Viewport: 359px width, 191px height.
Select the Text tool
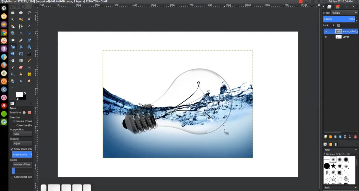coord(29,54)
